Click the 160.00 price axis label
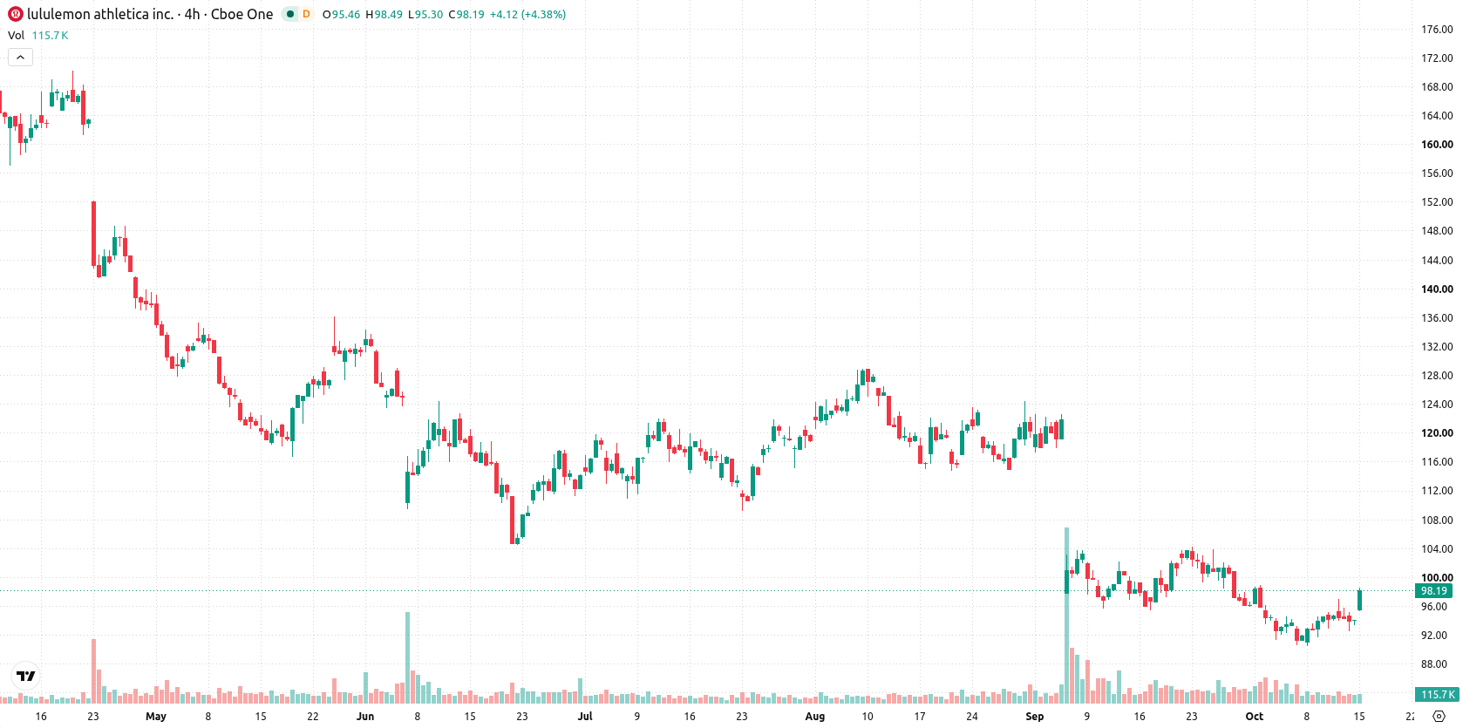 click(x=1437, y=145)
